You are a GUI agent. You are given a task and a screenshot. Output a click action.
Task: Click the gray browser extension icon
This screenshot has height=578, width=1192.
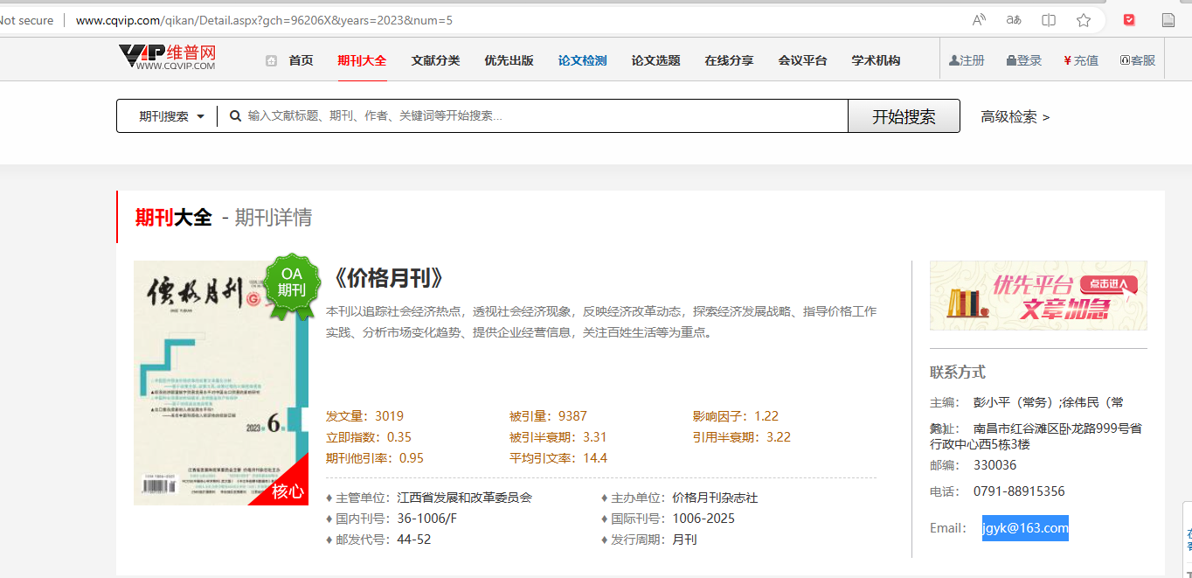pyautogui.click(x=1168, y=20)
